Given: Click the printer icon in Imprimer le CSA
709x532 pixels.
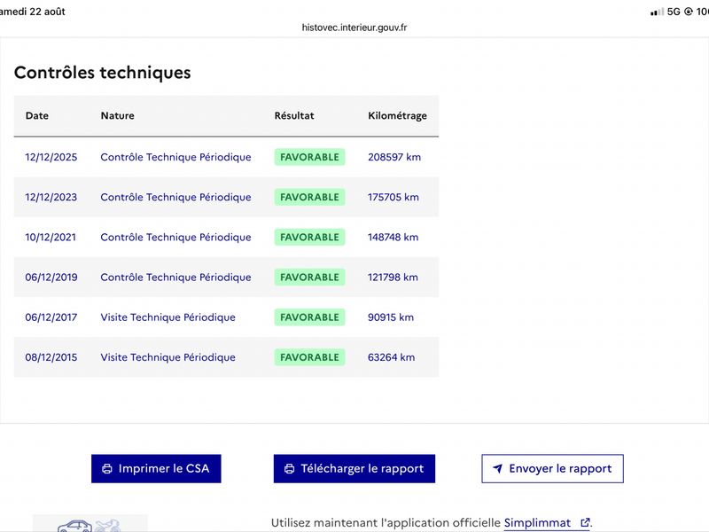Looking at the screenshot, I should click(x=107, y=469).
